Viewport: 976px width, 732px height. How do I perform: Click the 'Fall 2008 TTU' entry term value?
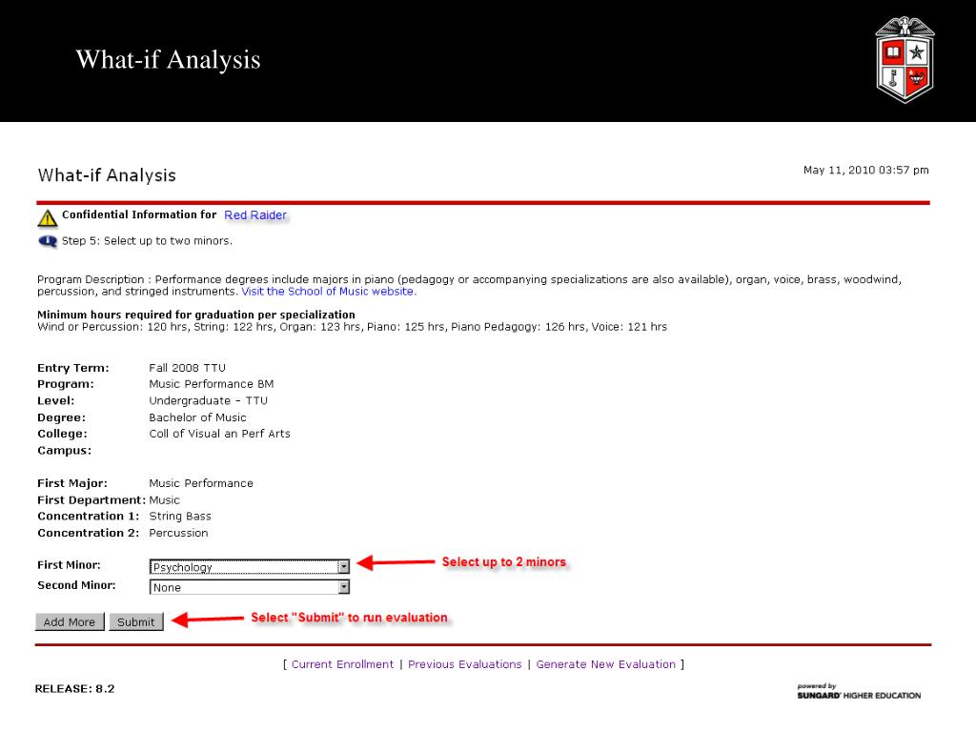coord(188,368)
